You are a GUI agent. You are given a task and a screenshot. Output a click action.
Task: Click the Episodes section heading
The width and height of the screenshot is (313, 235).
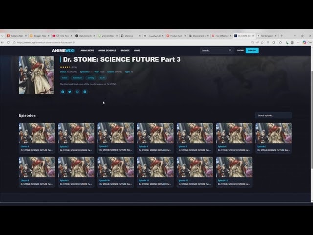point(27,116)
